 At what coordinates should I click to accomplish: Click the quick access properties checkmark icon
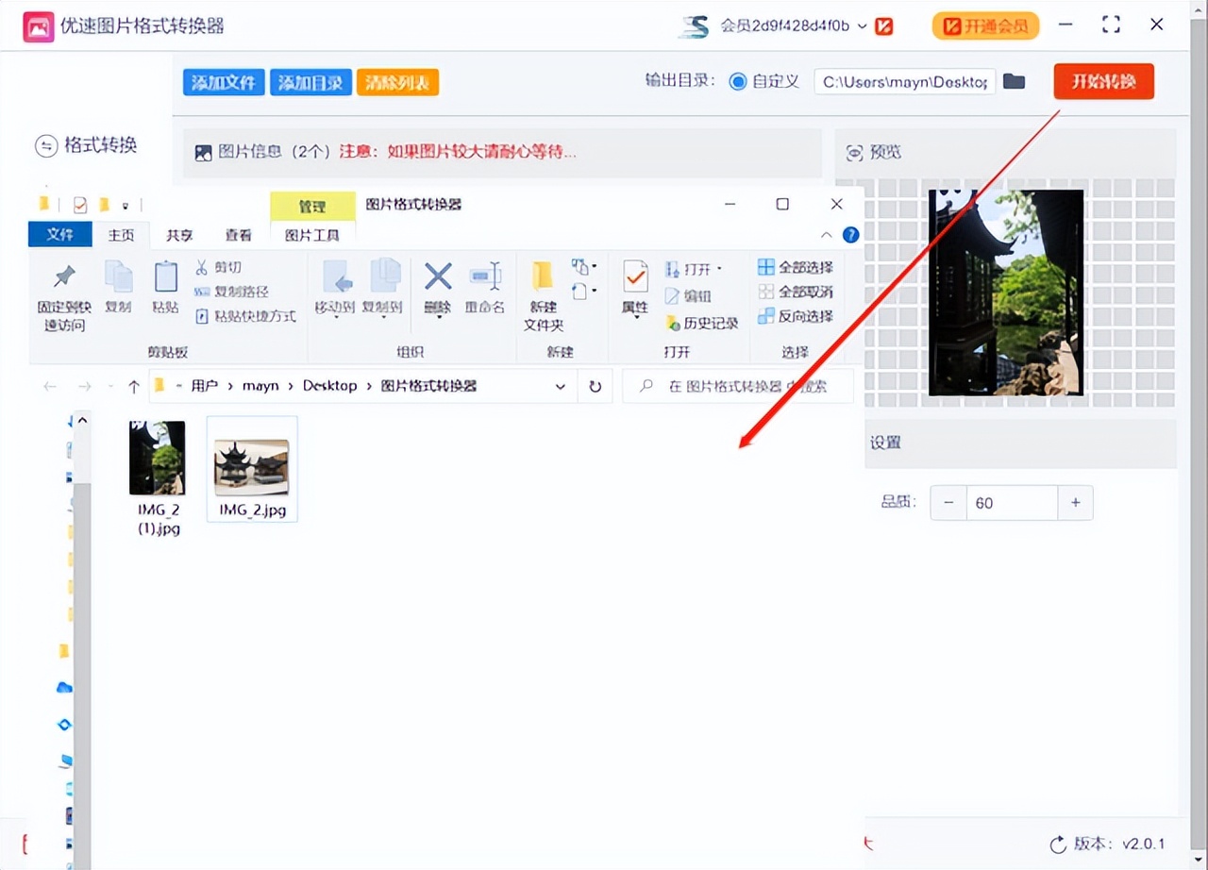pyautogui.click(x=80, y=204)
